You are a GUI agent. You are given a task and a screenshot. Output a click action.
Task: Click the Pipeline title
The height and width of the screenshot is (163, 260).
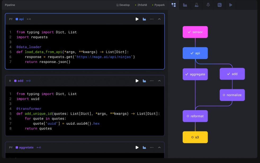pyautogui.click(x=10, y=5)
